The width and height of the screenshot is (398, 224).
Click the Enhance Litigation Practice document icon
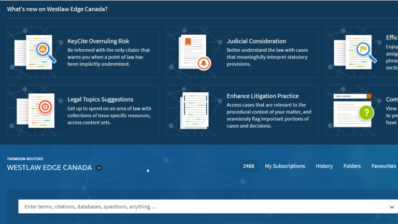point(194,110)
